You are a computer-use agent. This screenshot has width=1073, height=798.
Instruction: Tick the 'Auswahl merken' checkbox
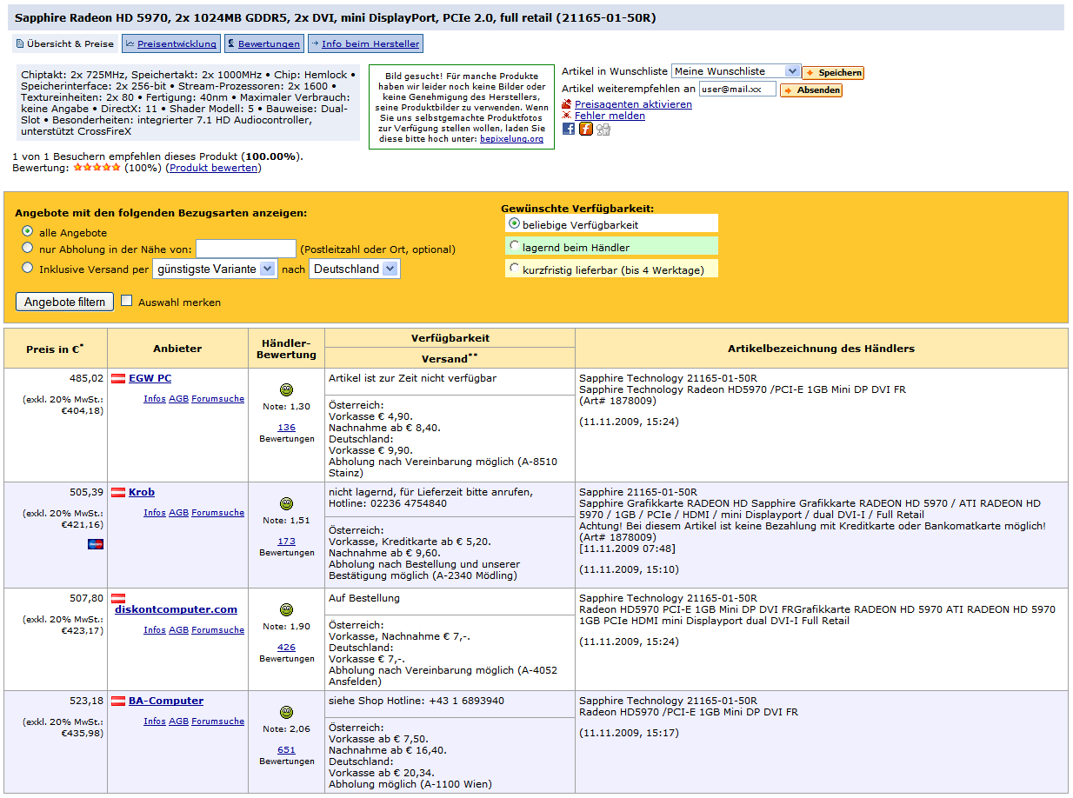pos(127,301)
